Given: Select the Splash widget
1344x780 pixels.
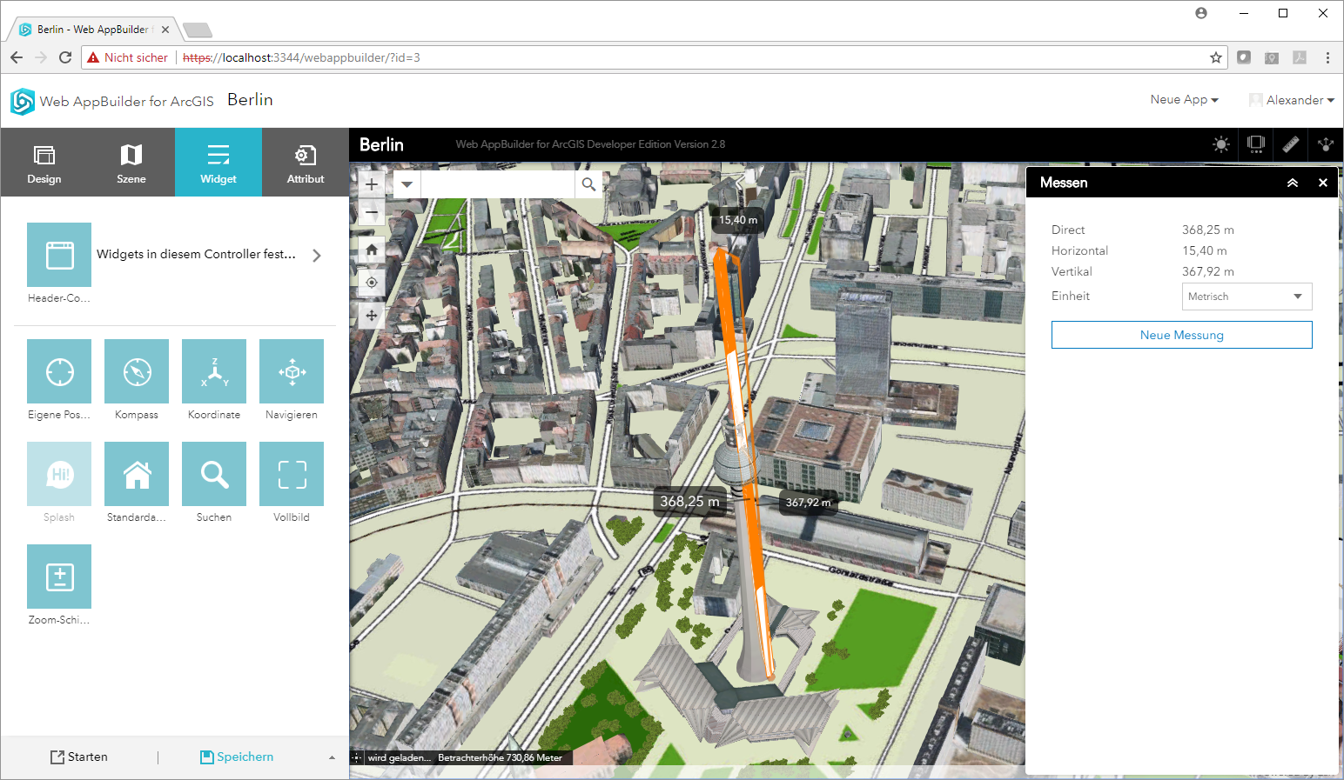Looking at the screenshot, I should coord(59,474).
